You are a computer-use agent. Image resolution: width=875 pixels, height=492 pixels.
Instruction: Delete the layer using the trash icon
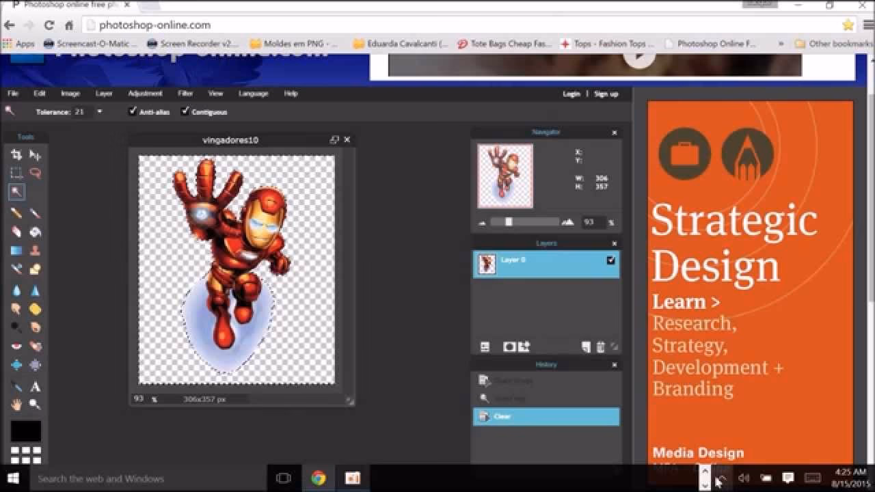click(x=600, y=346)
